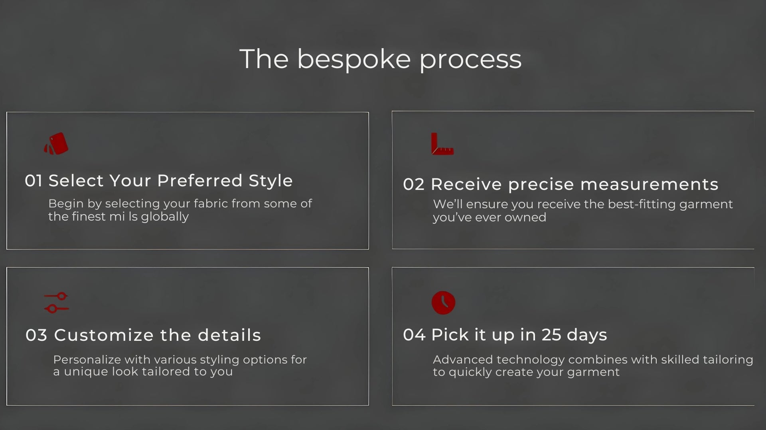Click the "25 days" text in step four
The image size is (766, 430).
(574, 335)
